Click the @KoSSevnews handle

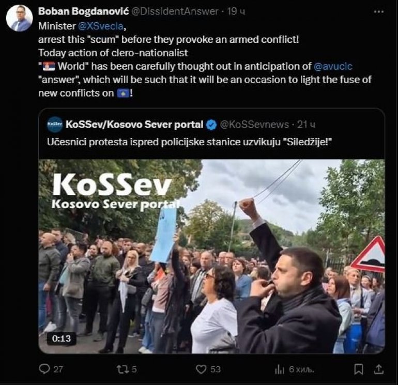click(254, 125)
